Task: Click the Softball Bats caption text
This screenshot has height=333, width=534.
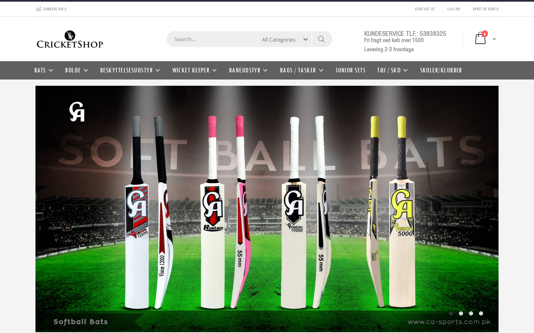Action: click(x=81, y=322)
